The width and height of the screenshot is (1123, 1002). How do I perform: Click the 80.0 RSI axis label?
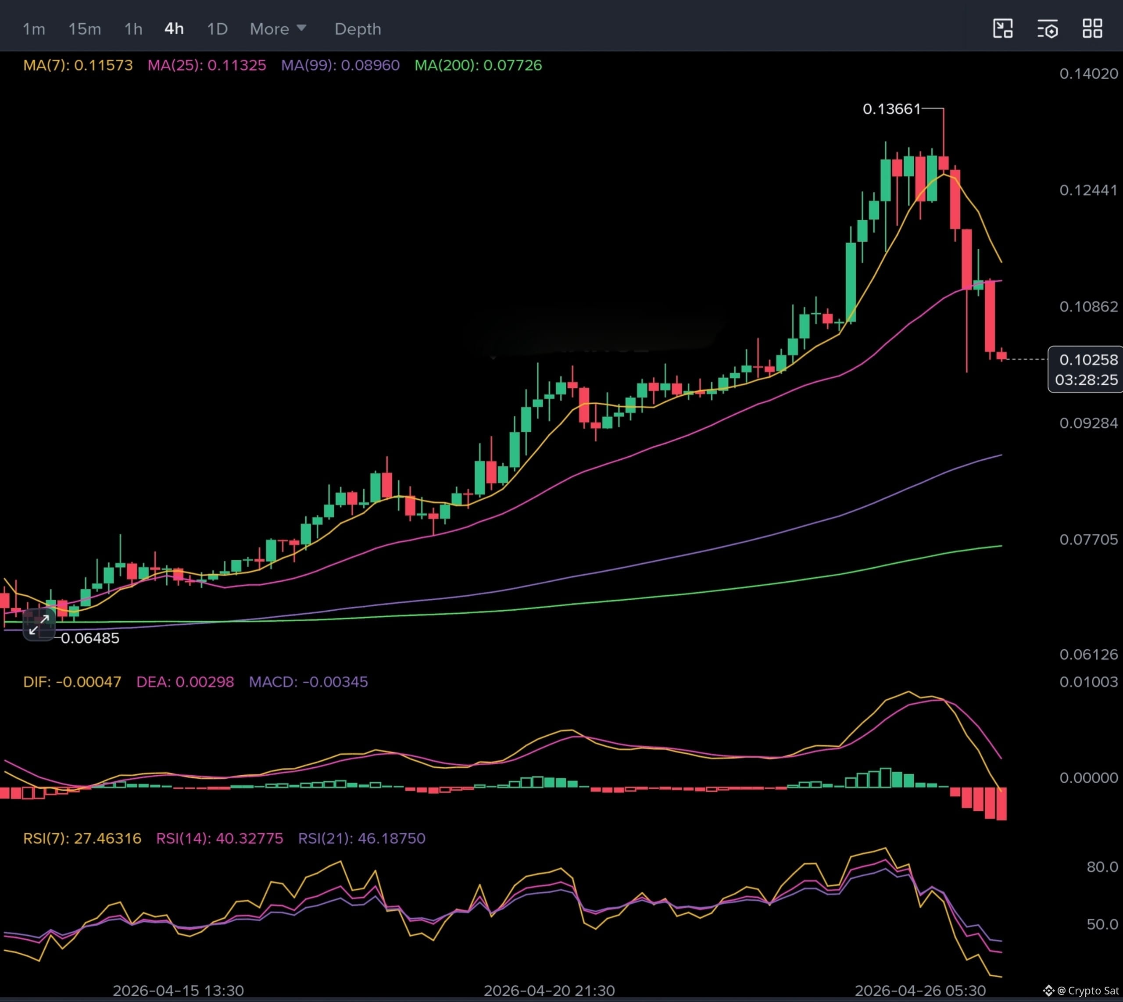click(x=1102, y=866)
